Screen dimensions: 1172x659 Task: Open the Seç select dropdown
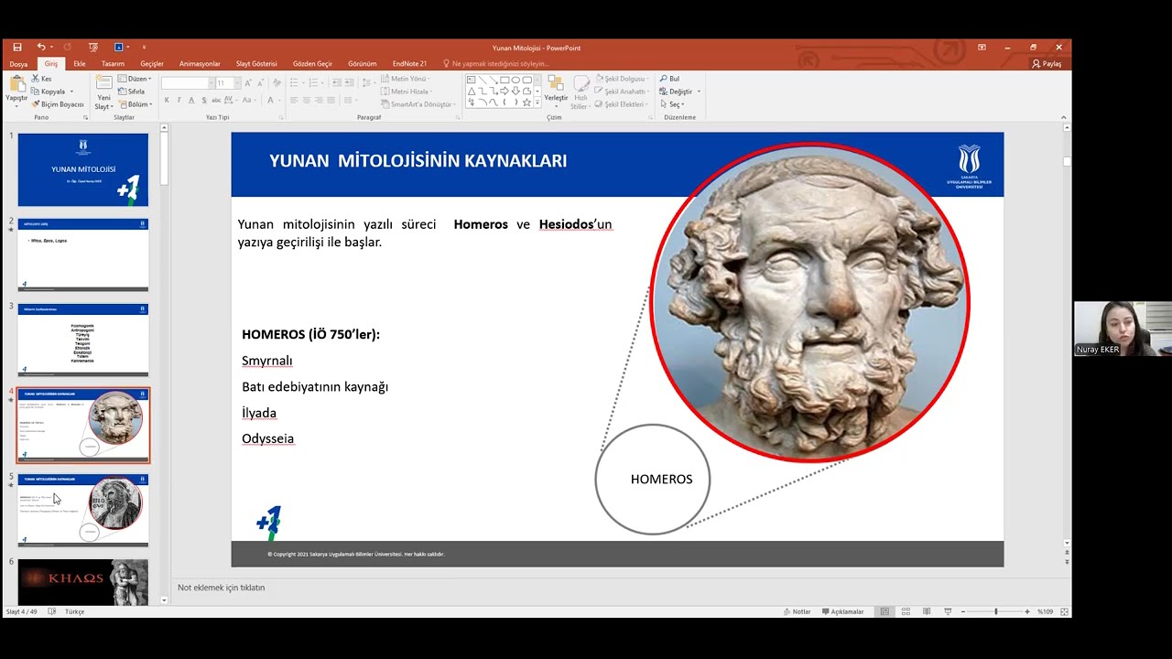point(673,104)
